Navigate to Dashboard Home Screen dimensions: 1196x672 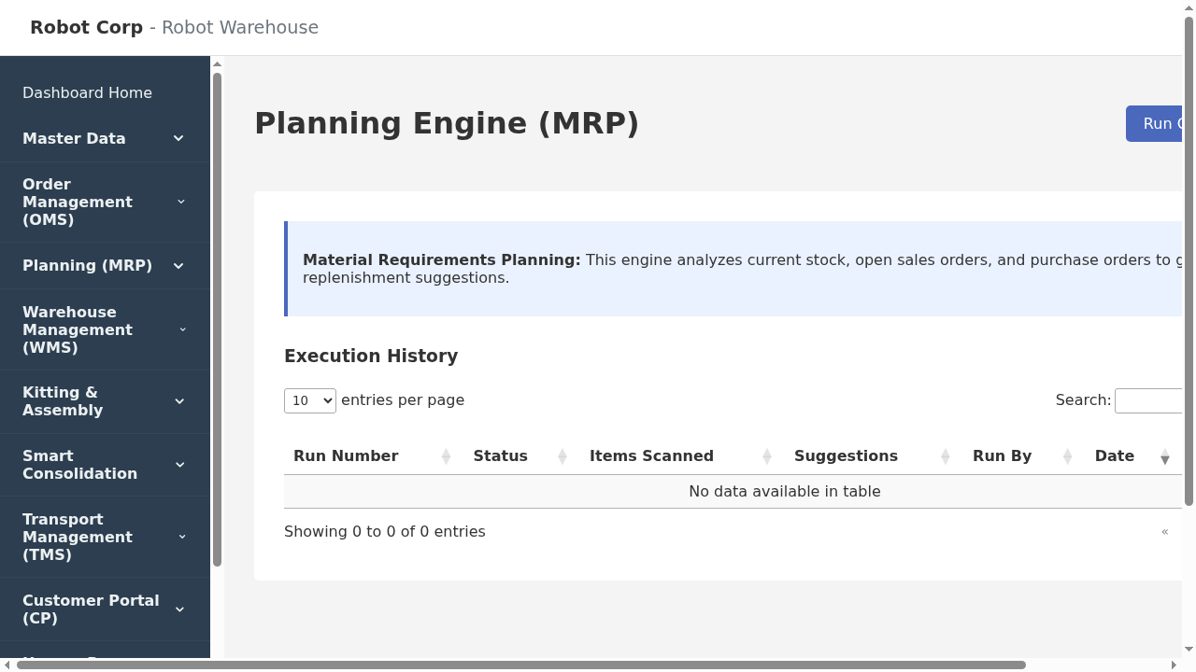tap(87, 92)
